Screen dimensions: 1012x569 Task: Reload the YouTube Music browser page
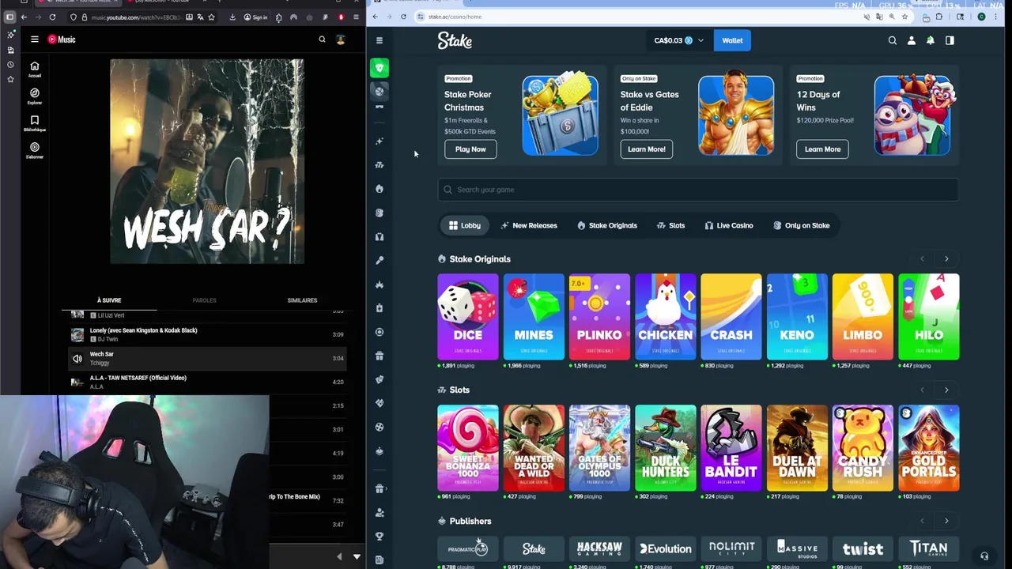coord(52,17)
